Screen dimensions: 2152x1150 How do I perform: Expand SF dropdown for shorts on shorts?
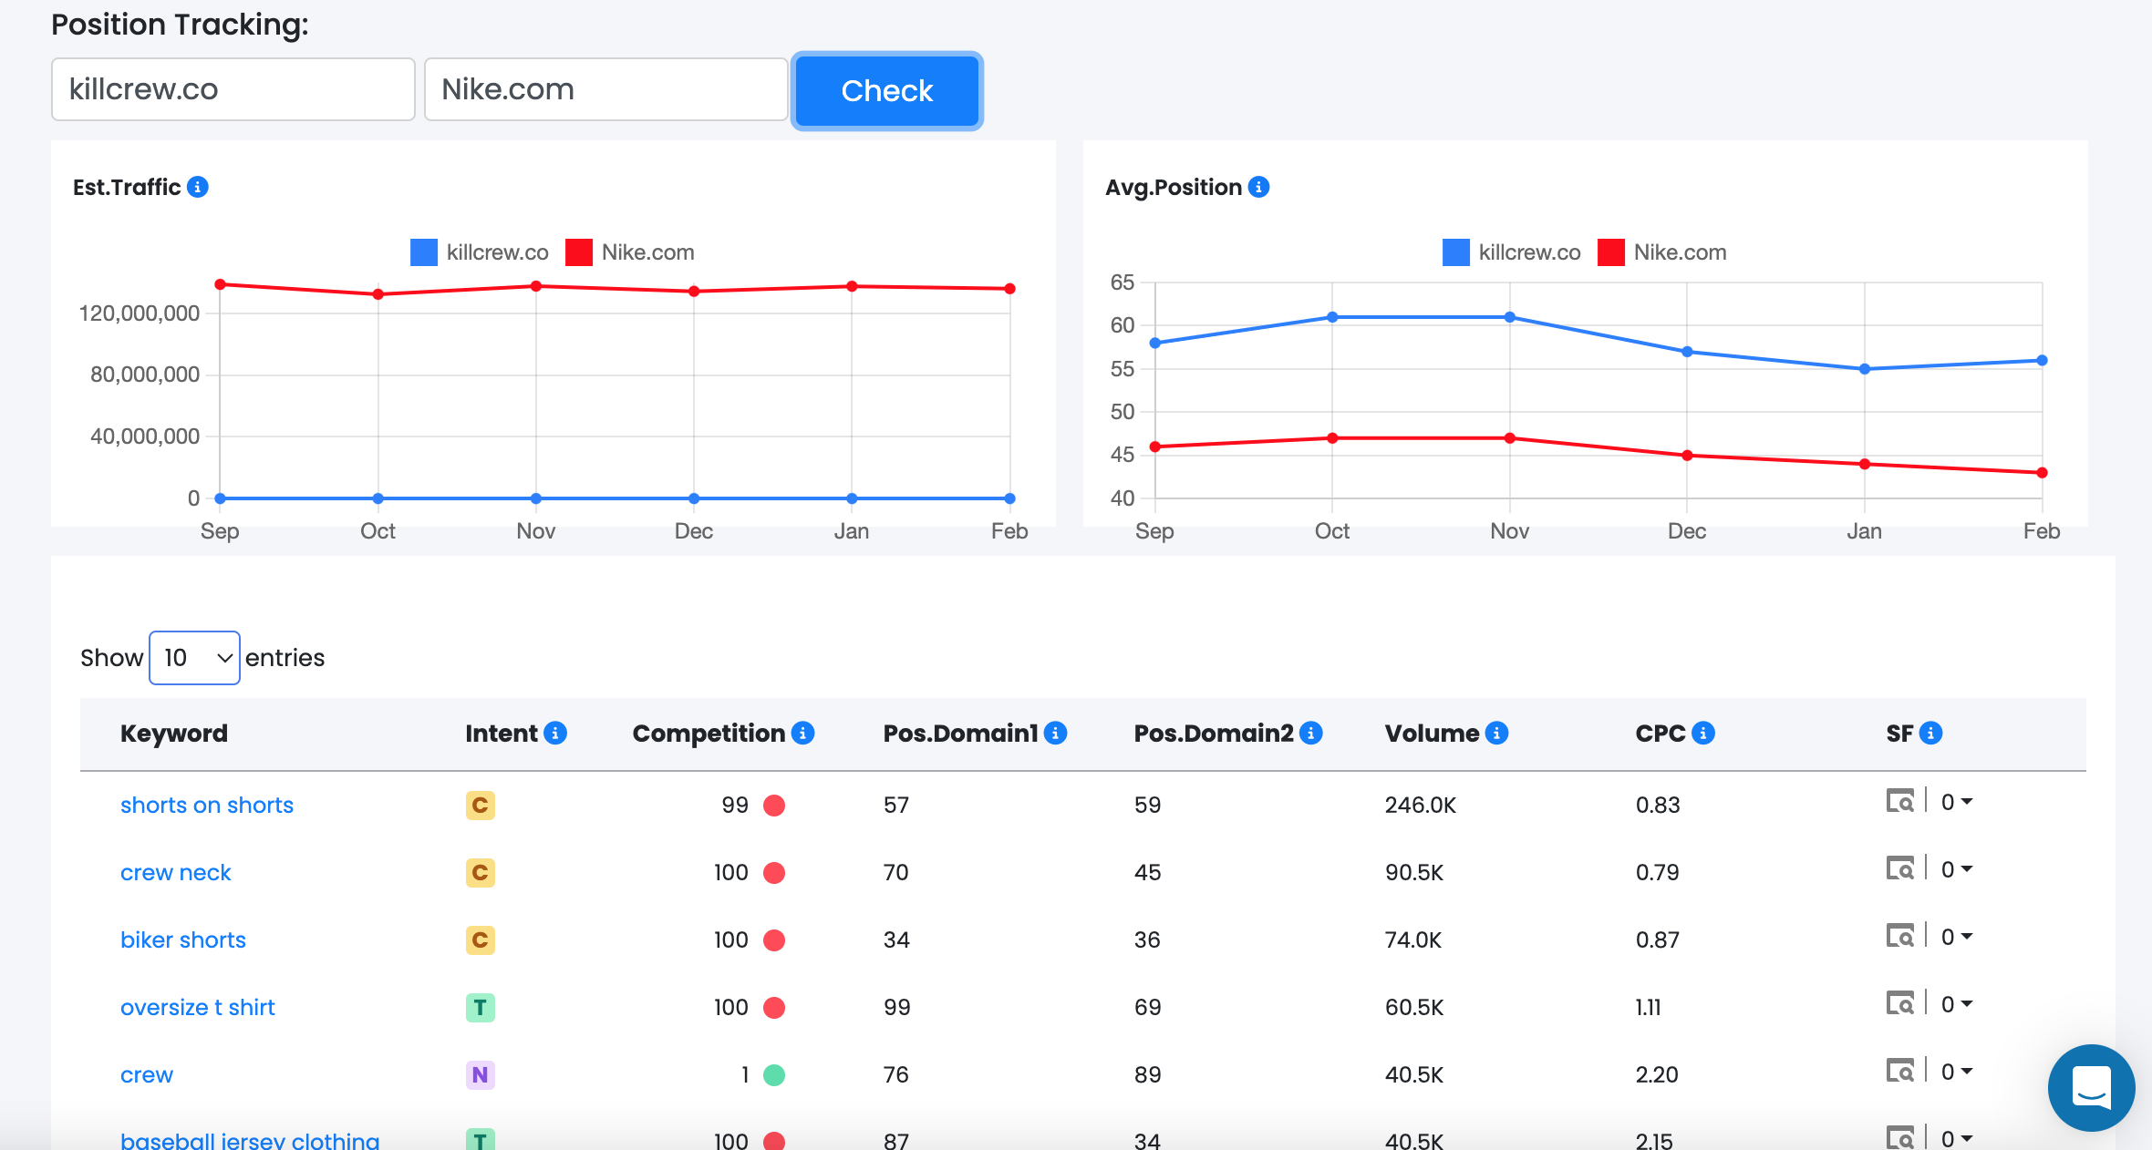(x=1957, y=802)
